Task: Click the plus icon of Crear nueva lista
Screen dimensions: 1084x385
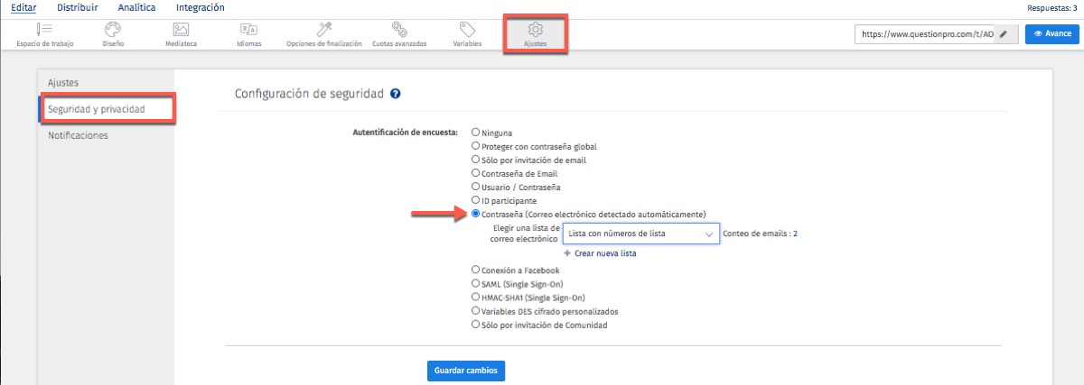Action: (567, 253)
